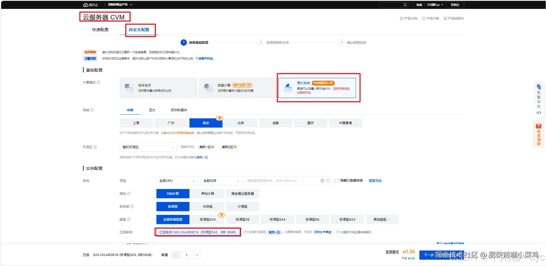
Task: Select 标准型SA5 instance type
Action: click(x=208, y=219)
